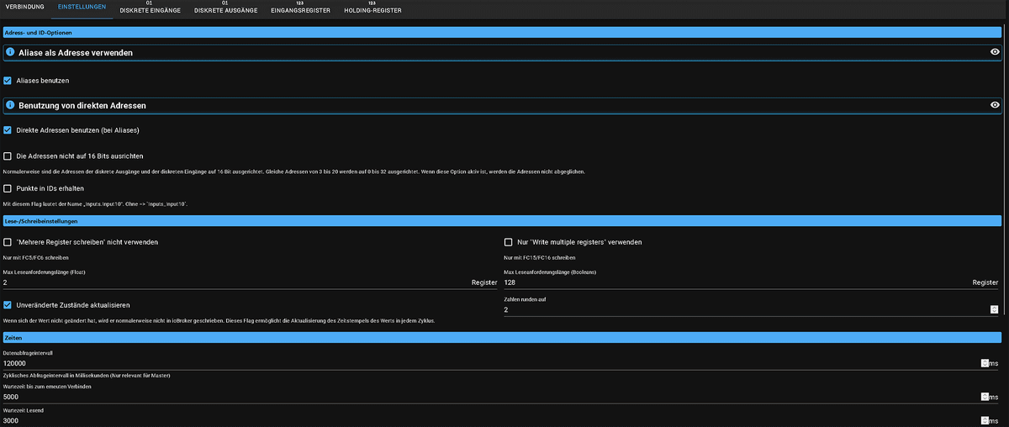Toggle eye icon for Benutzung von direkten Adressen
This screenshot has height=427, width=1009.
[x=995, y=105]
